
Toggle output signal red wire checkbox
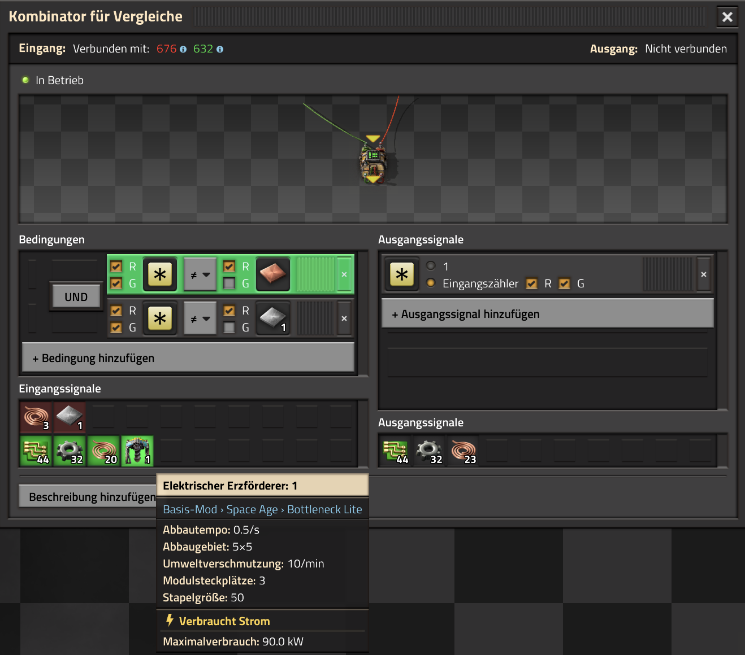pos(531,283)
